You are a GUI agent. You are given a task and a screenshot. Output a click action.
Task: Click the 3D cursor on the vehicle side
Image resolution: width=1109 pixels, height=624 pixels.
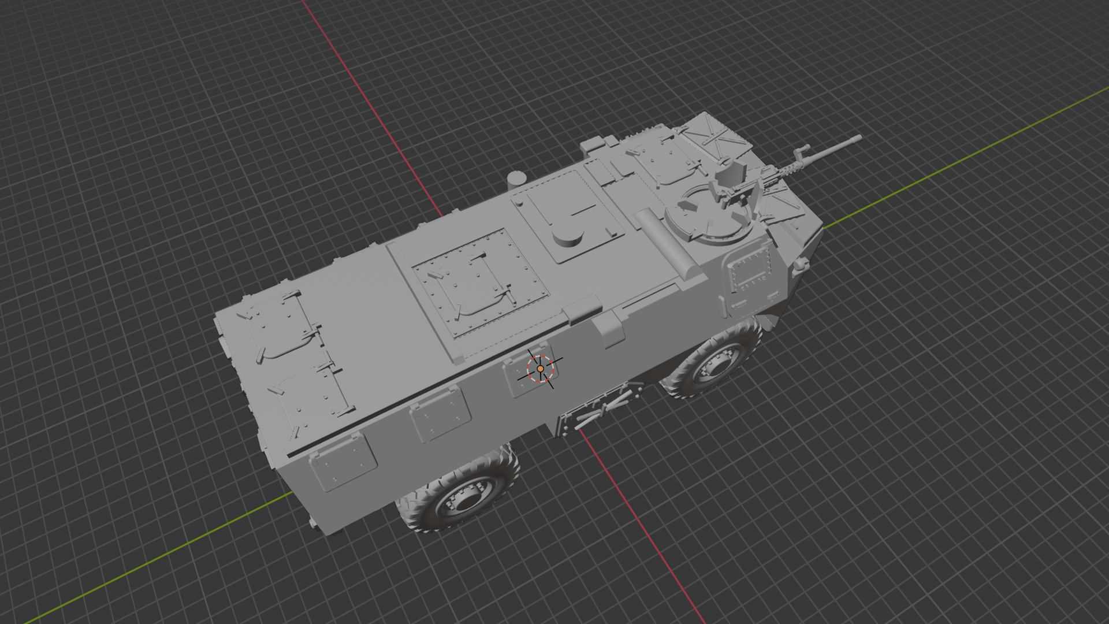coord(540,368)
